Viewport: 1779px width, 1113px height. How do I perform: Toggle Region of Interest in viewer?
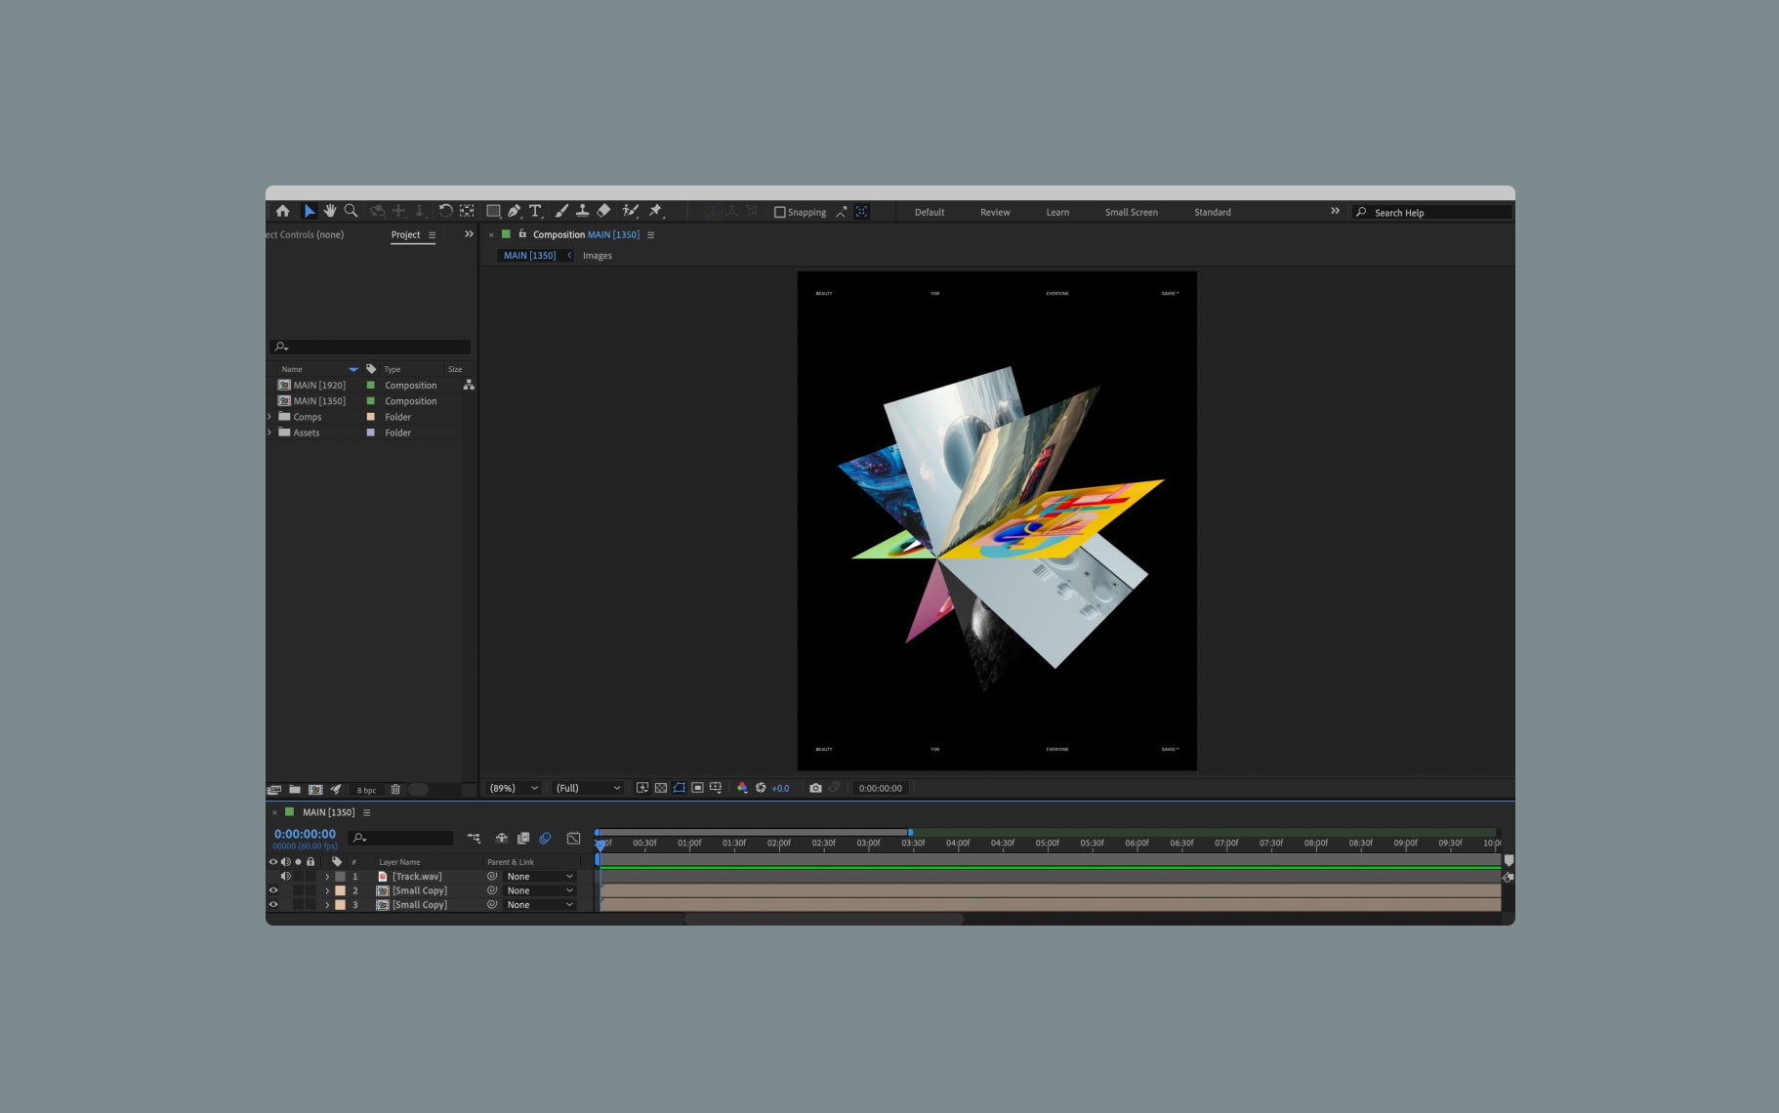click(697, 788)
